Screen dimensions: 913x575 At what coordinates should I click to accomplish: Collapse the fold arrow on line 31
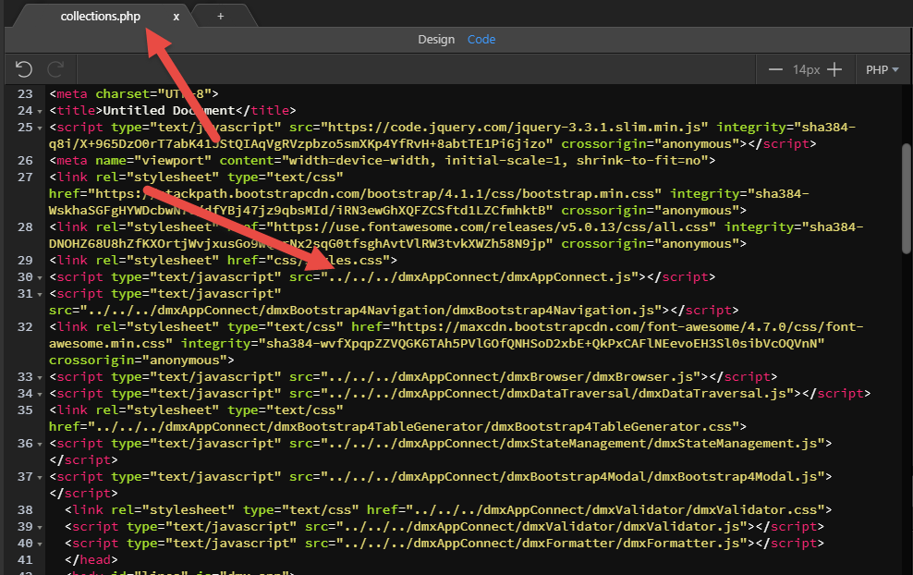point(40,295)
